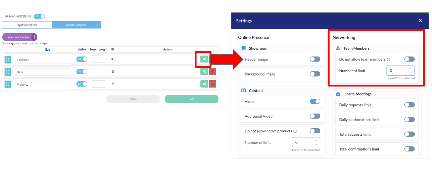This screenshot has height=174, width=432.
Task: Switch to the Exhibitor Categories tab
Action: click(x=76, y=25)
